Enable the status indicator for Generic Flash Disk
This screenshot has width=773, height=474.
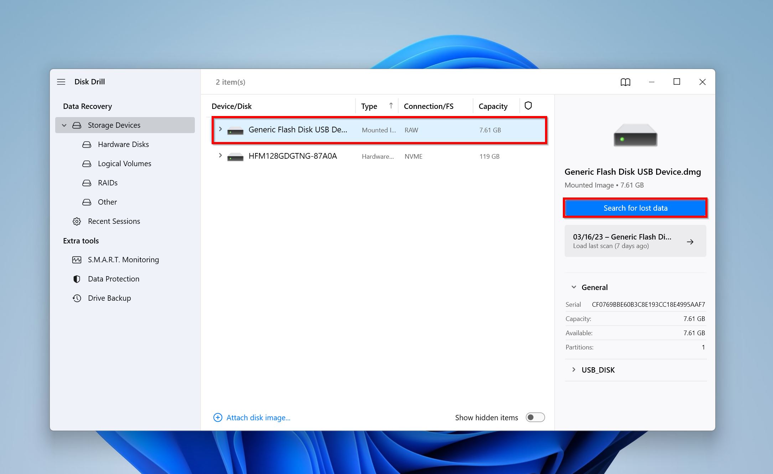click(528, 130)
